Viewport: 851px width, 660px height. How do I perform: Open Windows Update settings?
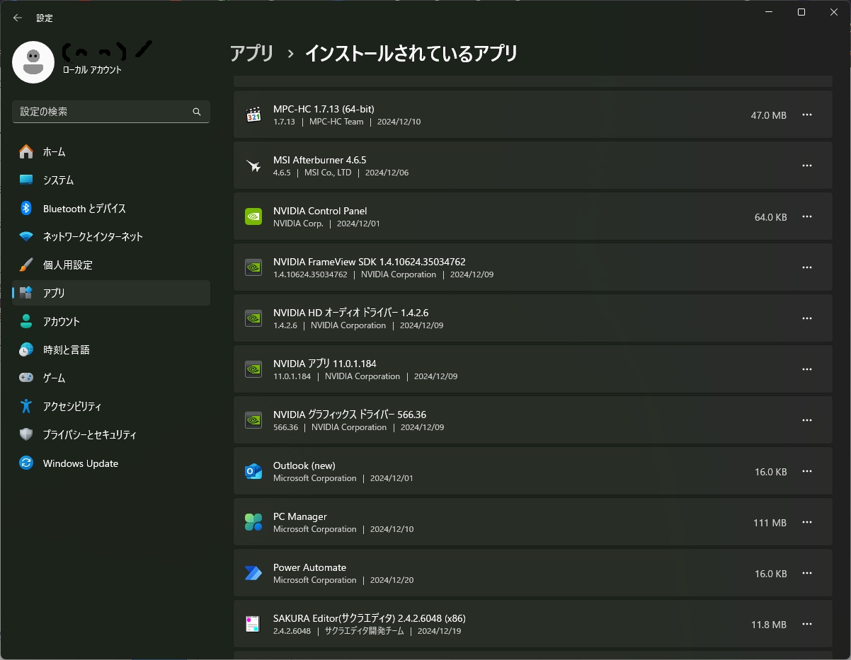pos(111,463)
